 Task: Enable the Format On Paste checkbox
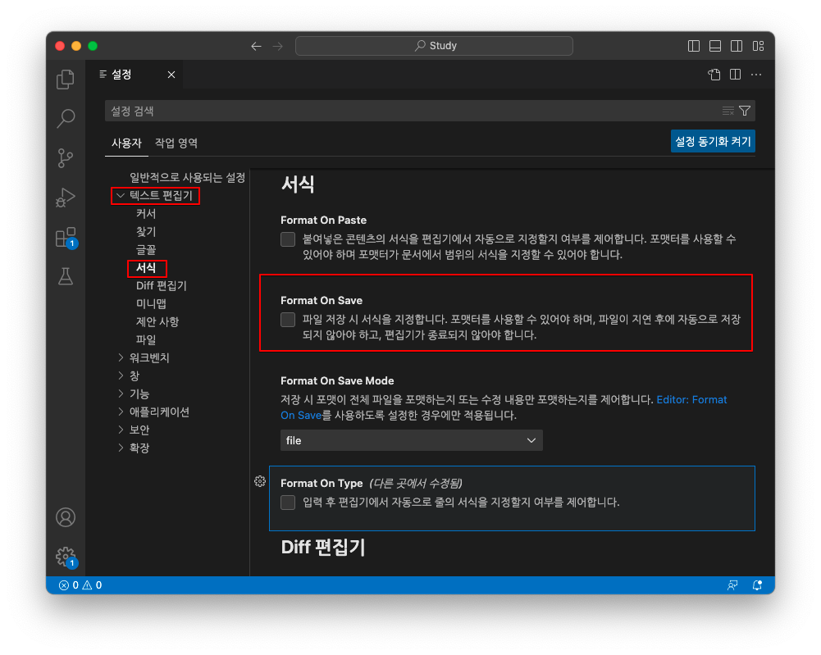[288, 239]
